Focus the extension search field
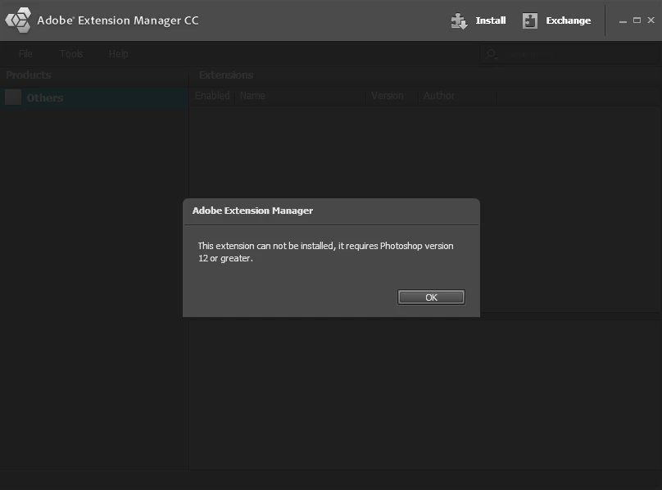Image resolution: width=662 pixels, height=490 pixels. 570,55
